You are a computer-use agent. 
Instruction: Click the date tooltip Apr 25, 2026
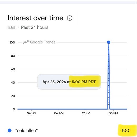tap(54, 82)
